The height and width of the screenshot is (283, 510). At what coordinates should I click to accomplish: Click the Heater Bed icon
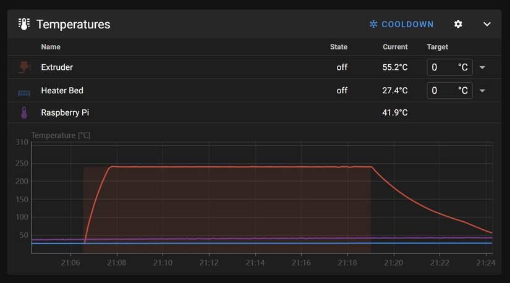point(24,94)
